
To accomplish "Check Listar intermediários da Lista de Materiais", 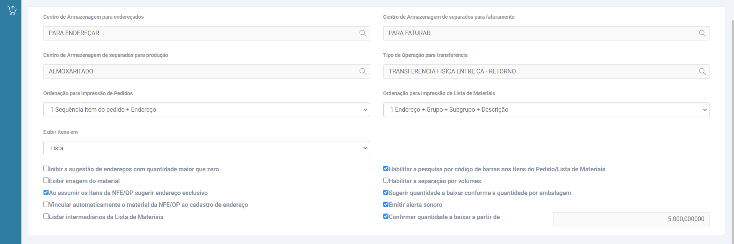I will [46, 216].
